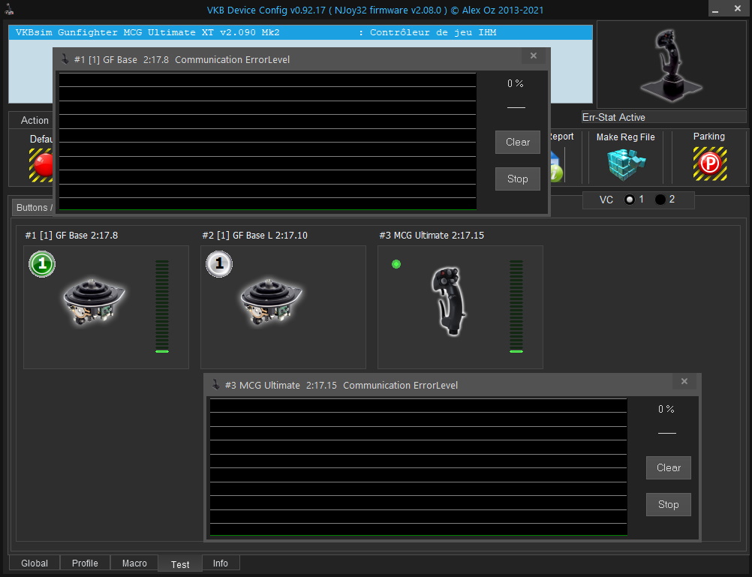Close the MCG Ultimate Communication ErrorLevel window
The image size is (752, 577).
click(x=684, y=382)
